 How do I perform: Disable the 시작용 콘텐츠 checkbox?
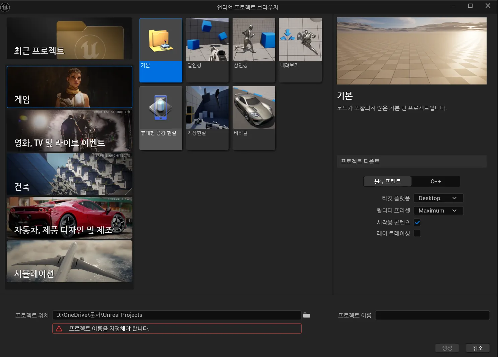point(417,222)
